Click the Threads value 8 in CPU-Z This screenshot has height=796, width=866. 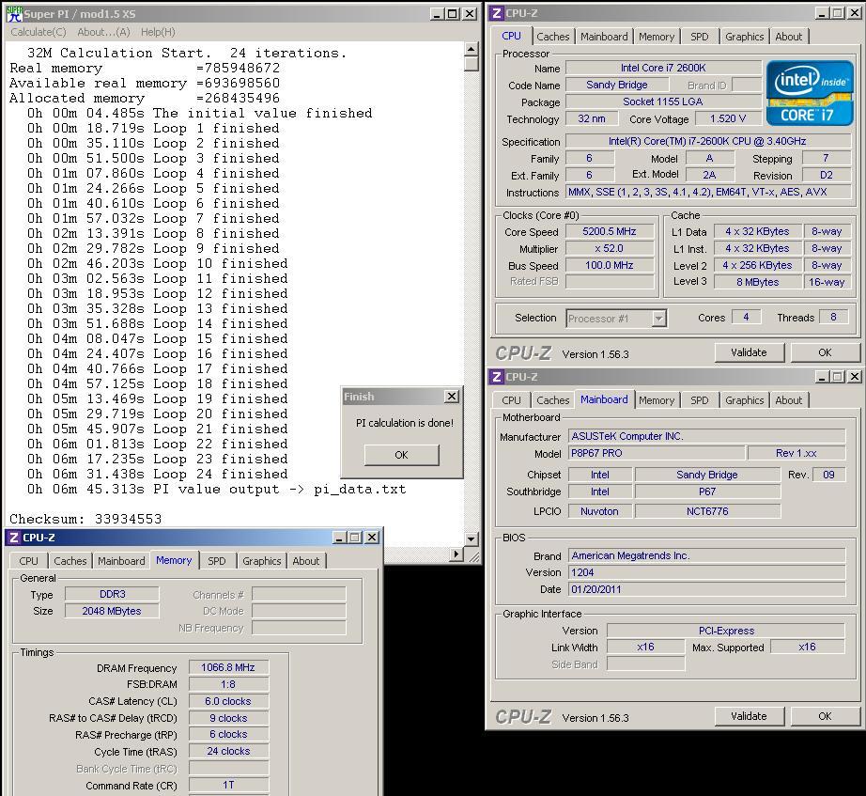coord(833,318)
